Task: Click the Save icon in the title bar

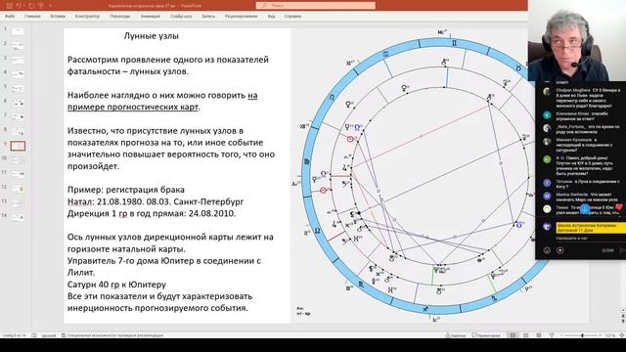Action: [x=10, y=6]
